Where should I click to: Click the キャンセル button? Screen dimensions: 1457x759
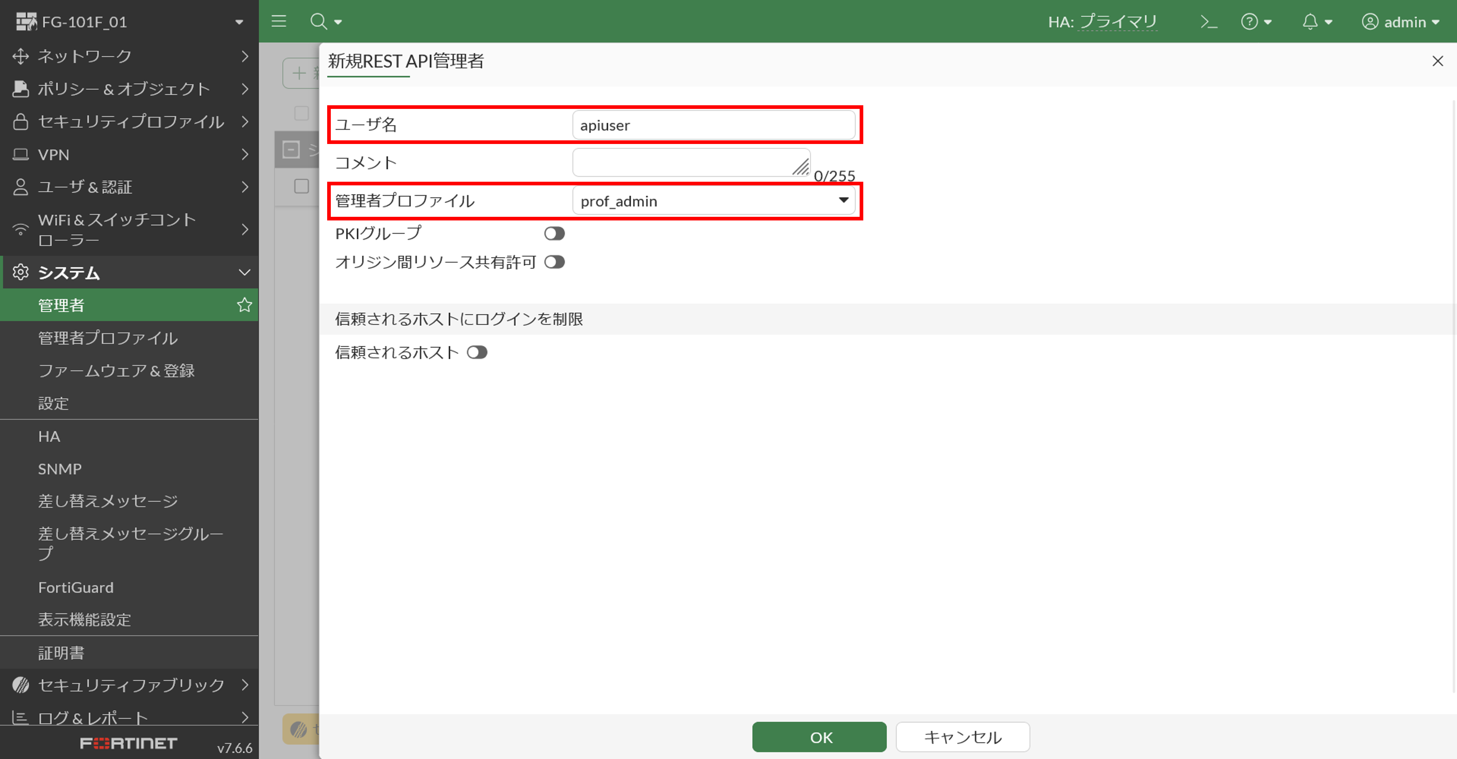962,737
